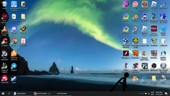Screen dimensions: 170x96
Task: Expand the hidden system tray icons
Action: click(x=140, y=93)
